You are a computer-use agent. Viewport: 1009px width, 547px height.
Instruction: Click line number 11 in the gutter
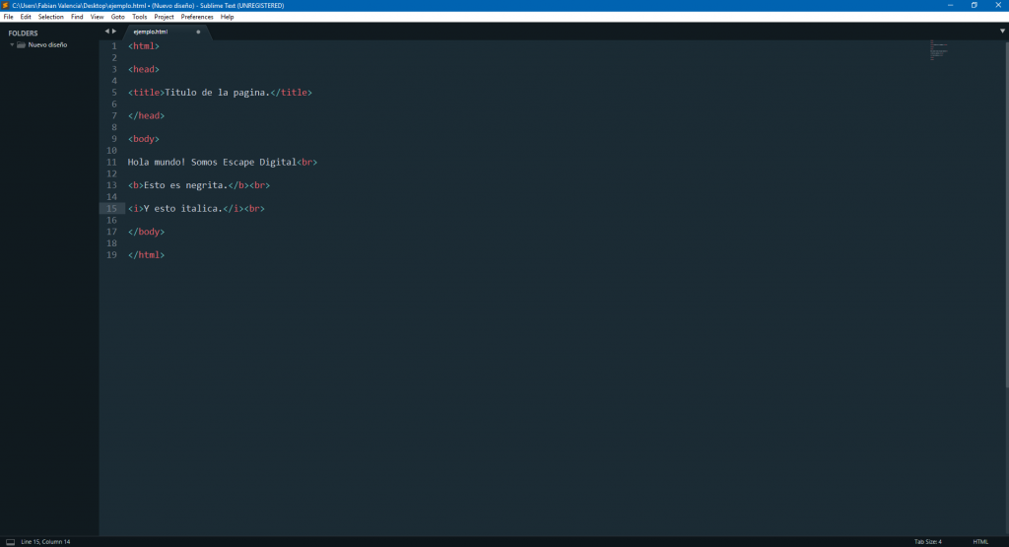coord(112,162)
